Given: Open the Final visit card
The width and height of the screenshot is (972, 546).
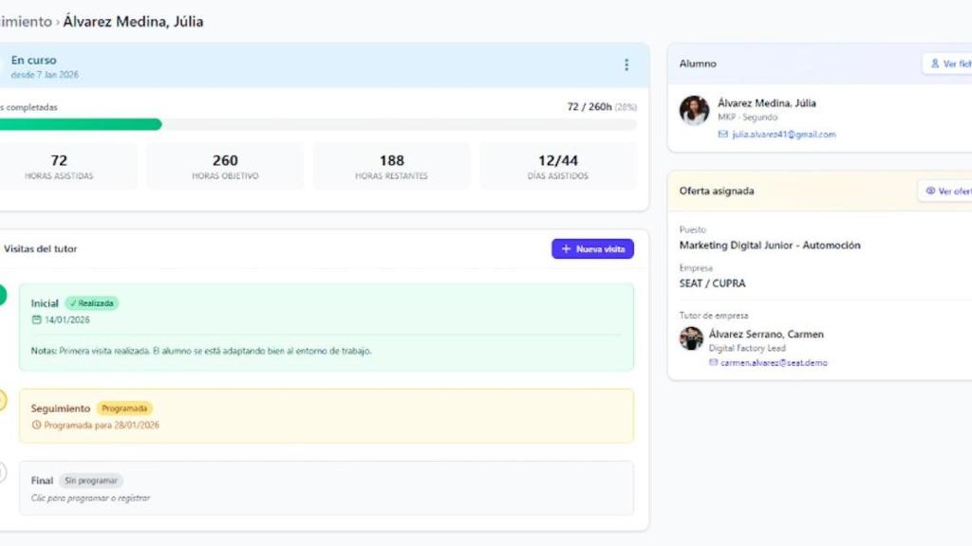Looking at the screenshot, I should tap(326, 488).
